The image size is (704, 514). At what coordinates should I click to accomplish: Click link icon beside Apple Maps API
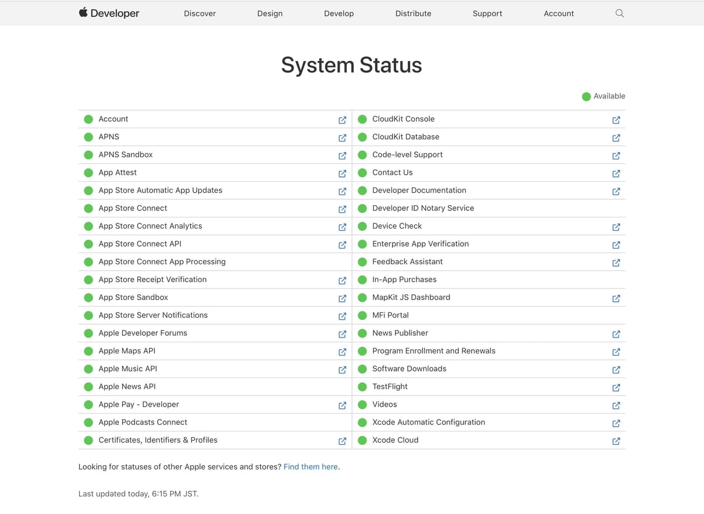click(342, 352)
